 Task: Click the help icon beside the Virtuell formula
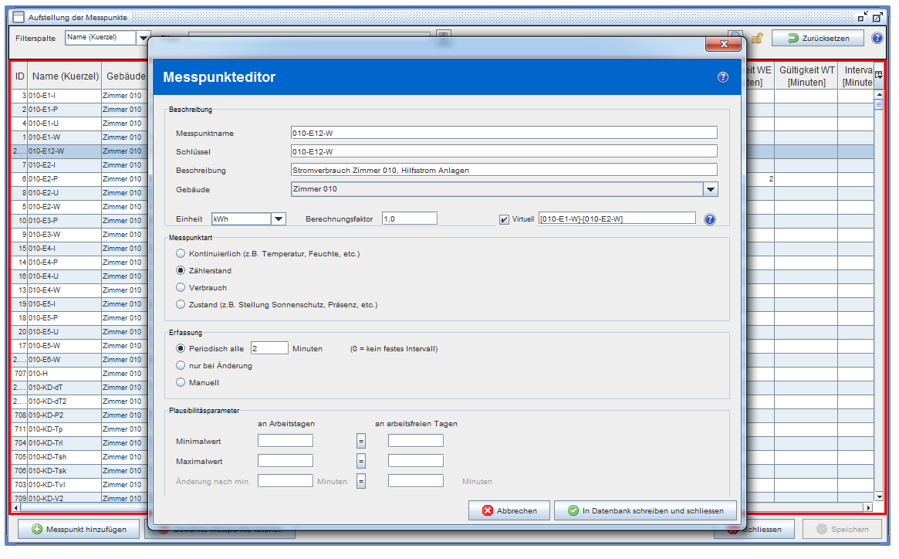point(710,219)
